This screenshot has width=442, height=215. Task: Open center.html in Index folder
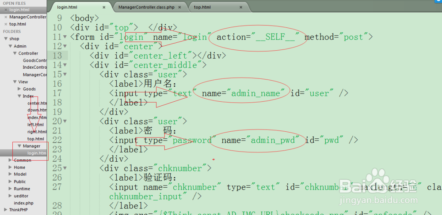(x=37, y=103)
